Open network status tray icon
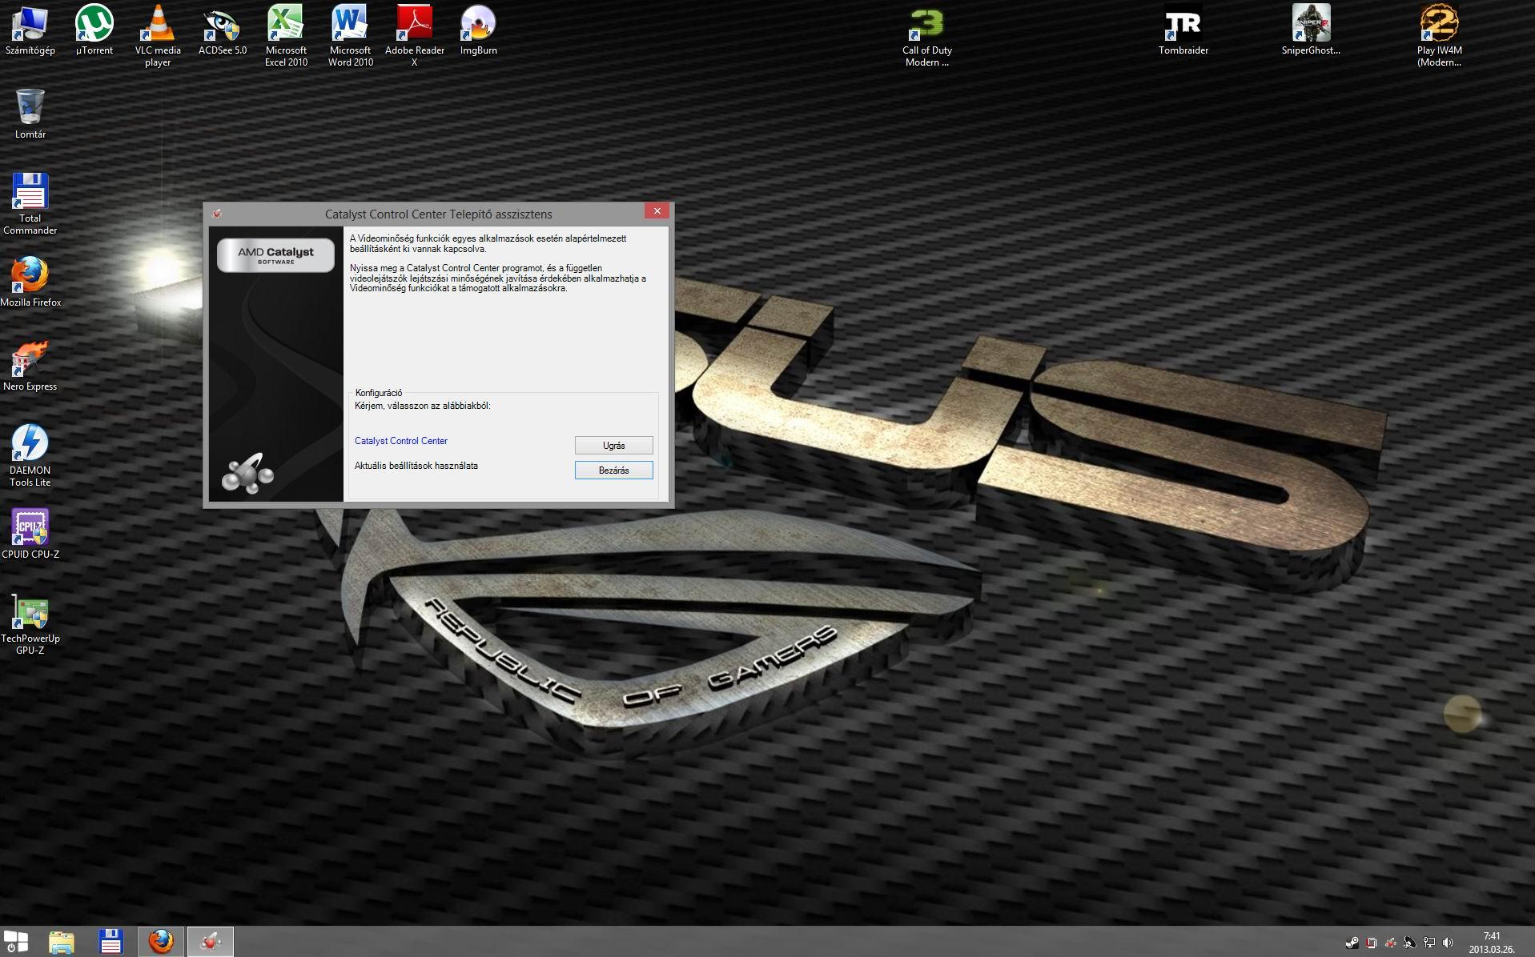Screen dimensions: 1535x957 1429,943
